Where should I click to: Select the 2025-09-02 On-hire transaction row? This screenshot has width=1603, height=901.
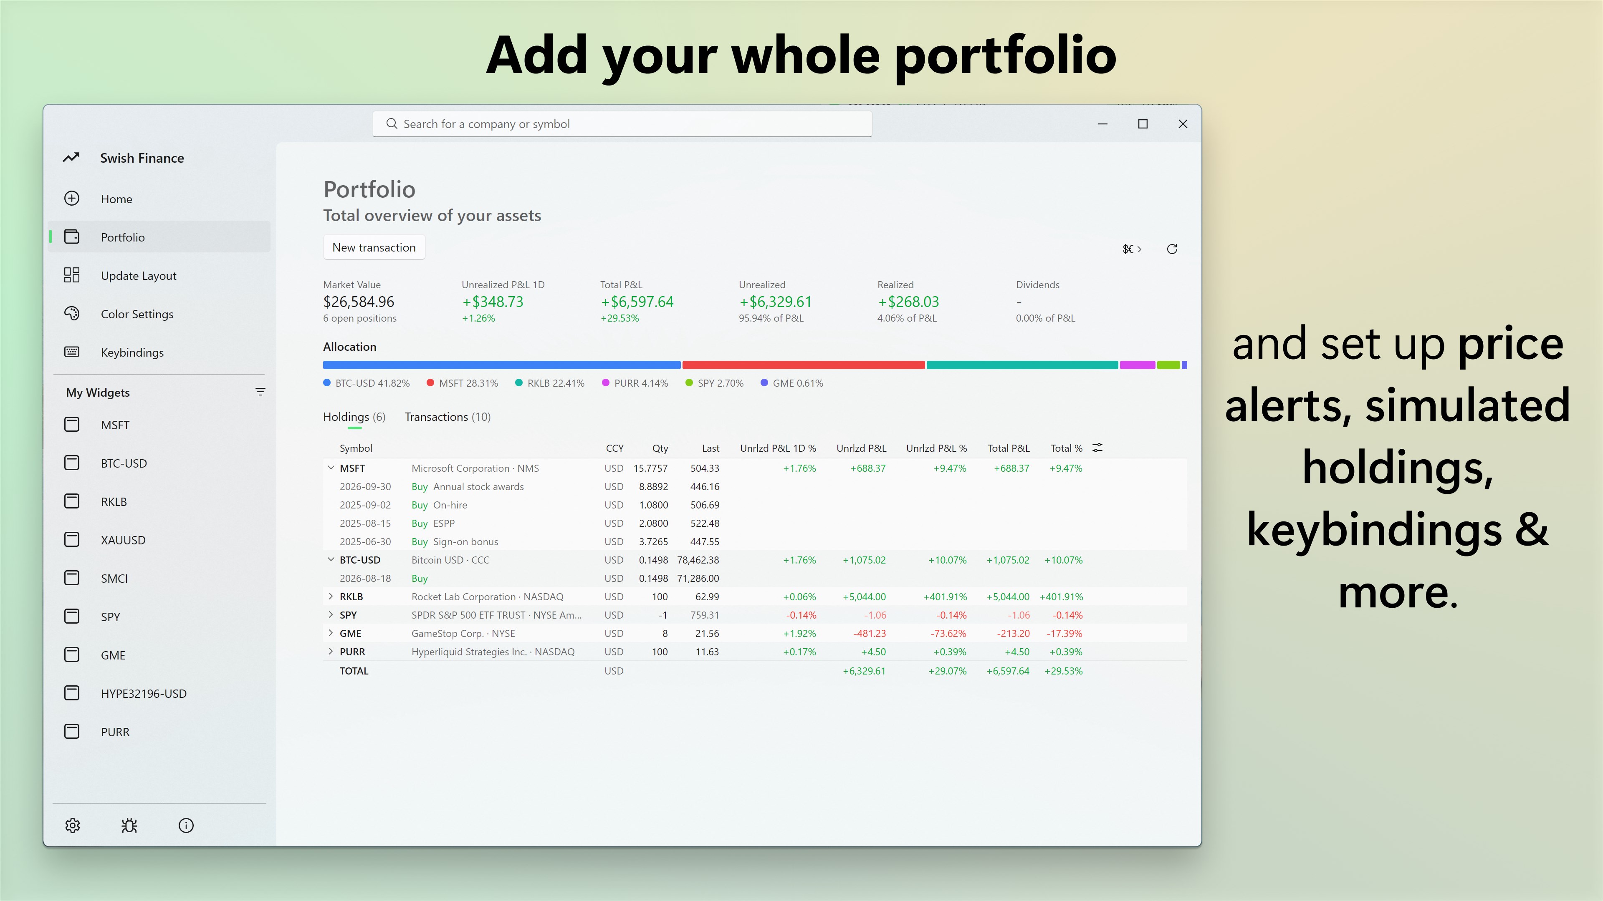[x=755, y=505]
